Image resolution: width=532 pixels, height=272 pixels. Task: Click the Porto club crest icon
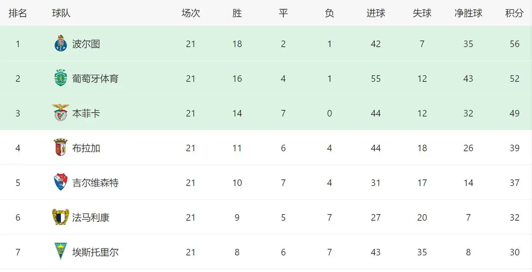click(x=61, y=44)
